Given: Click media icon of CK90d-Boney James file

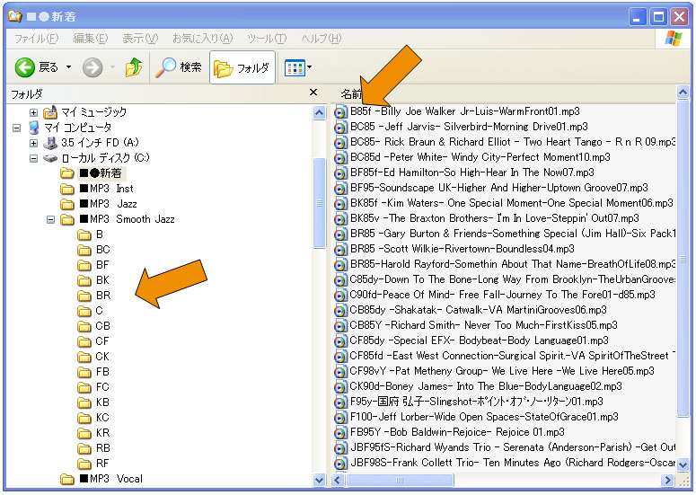Looking at the screenshot, I should [x=340, y=386].
